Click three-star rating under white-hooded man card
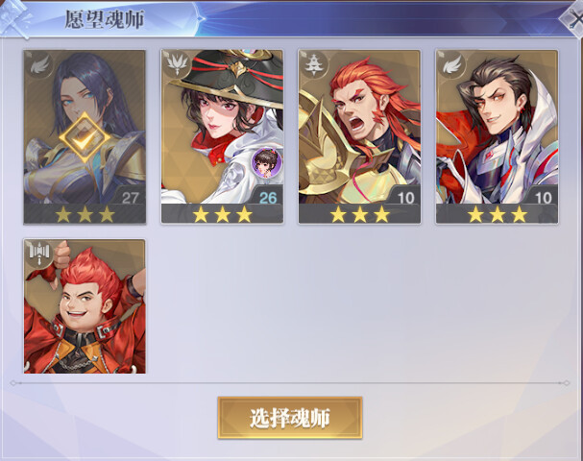 point(498,214)
